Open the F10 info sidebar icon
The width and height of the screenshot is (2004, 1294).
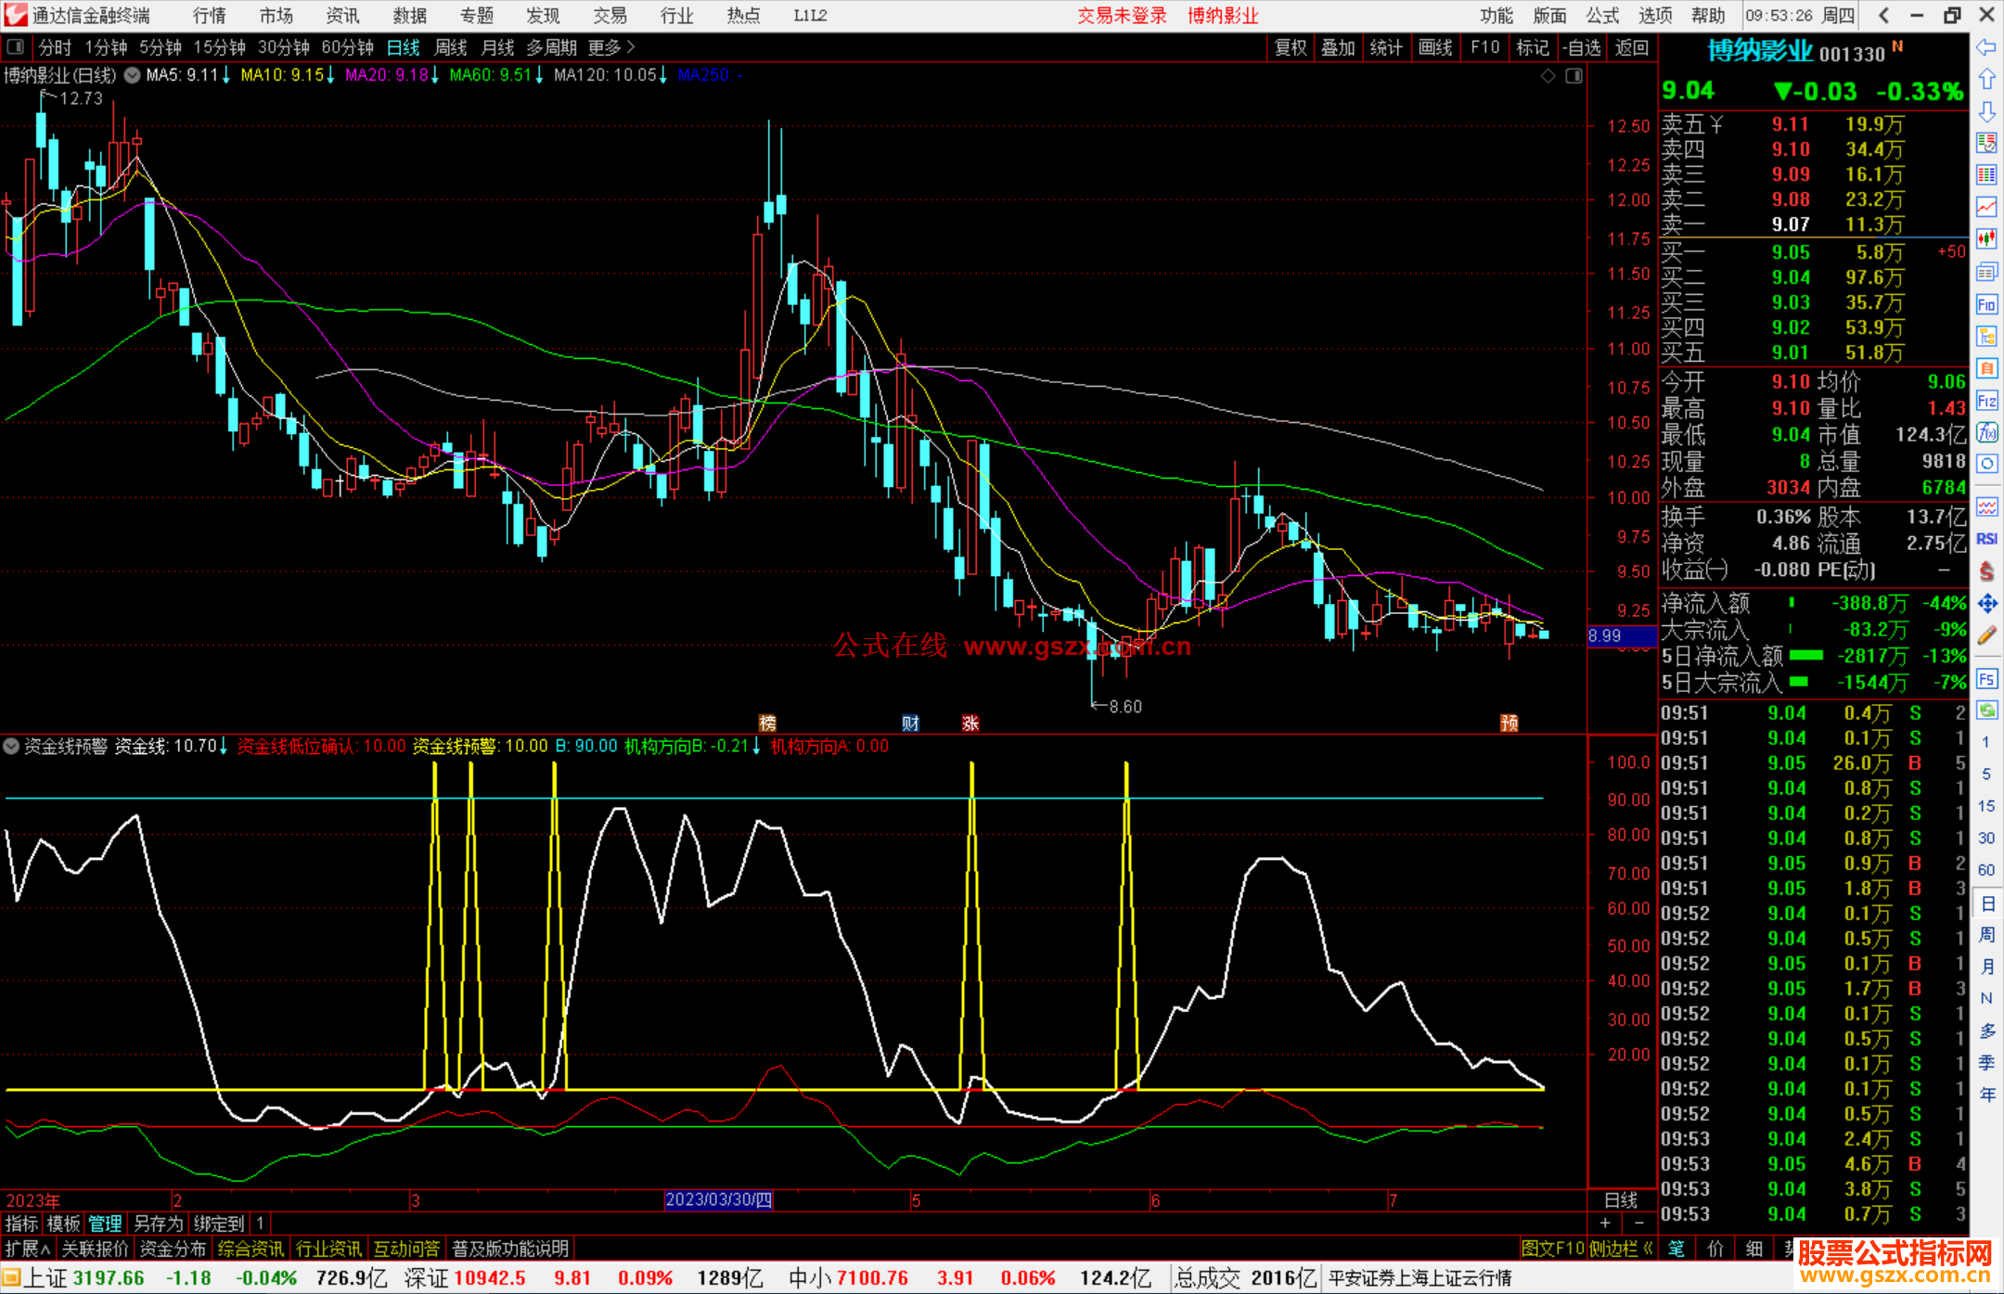point(1986,304)
